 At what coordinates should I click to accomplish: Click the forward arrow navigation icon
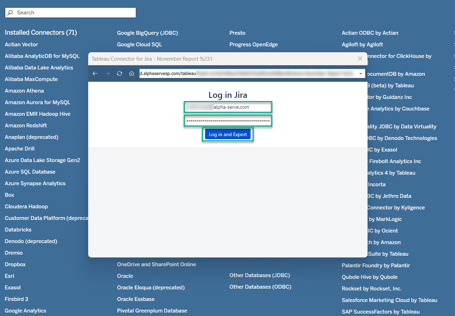[107, 74]
